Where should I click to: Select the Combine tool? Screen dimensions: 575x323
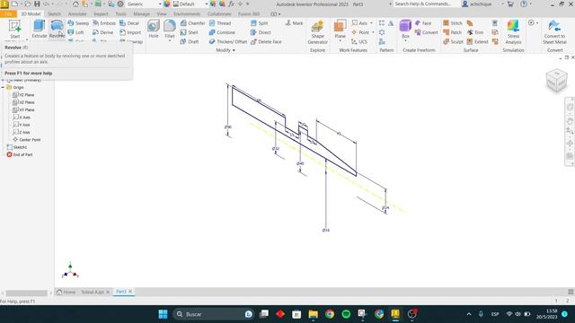click(222, 32)
